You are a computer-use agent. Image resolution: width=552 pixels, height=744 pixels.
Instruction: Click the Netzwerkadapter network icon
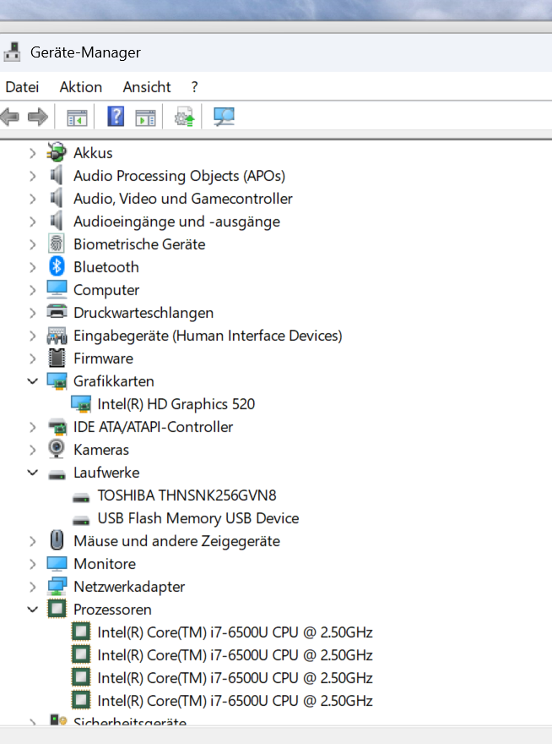[57, 587]
